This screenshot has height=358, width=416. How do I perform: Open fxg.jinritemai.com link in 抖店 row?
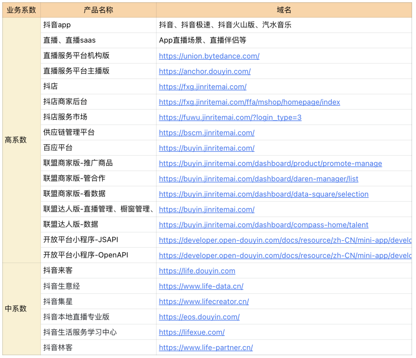(x=203, y=87)
